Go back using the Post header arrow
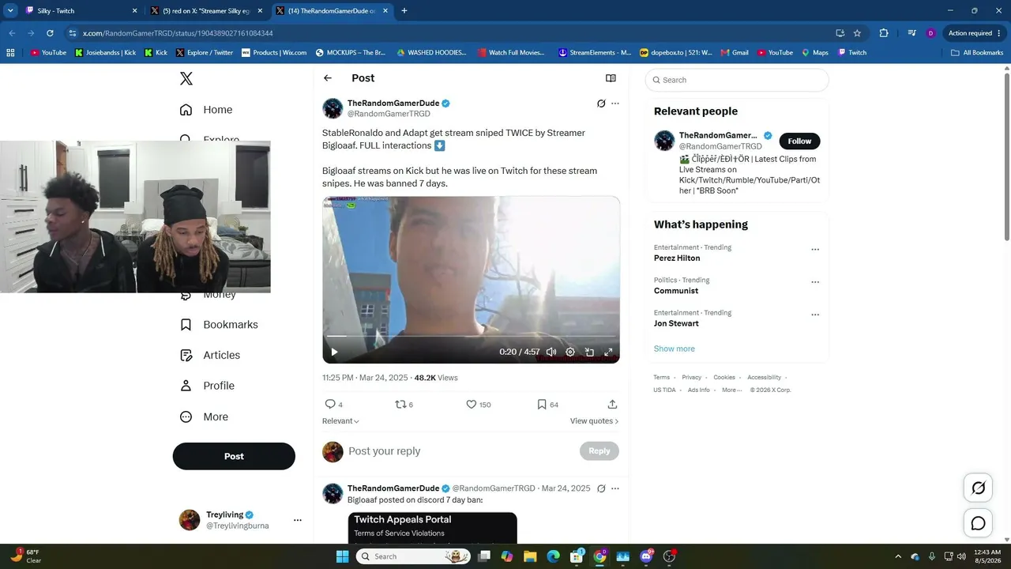Screen dimensions: 1011x569 coord(328,78)
